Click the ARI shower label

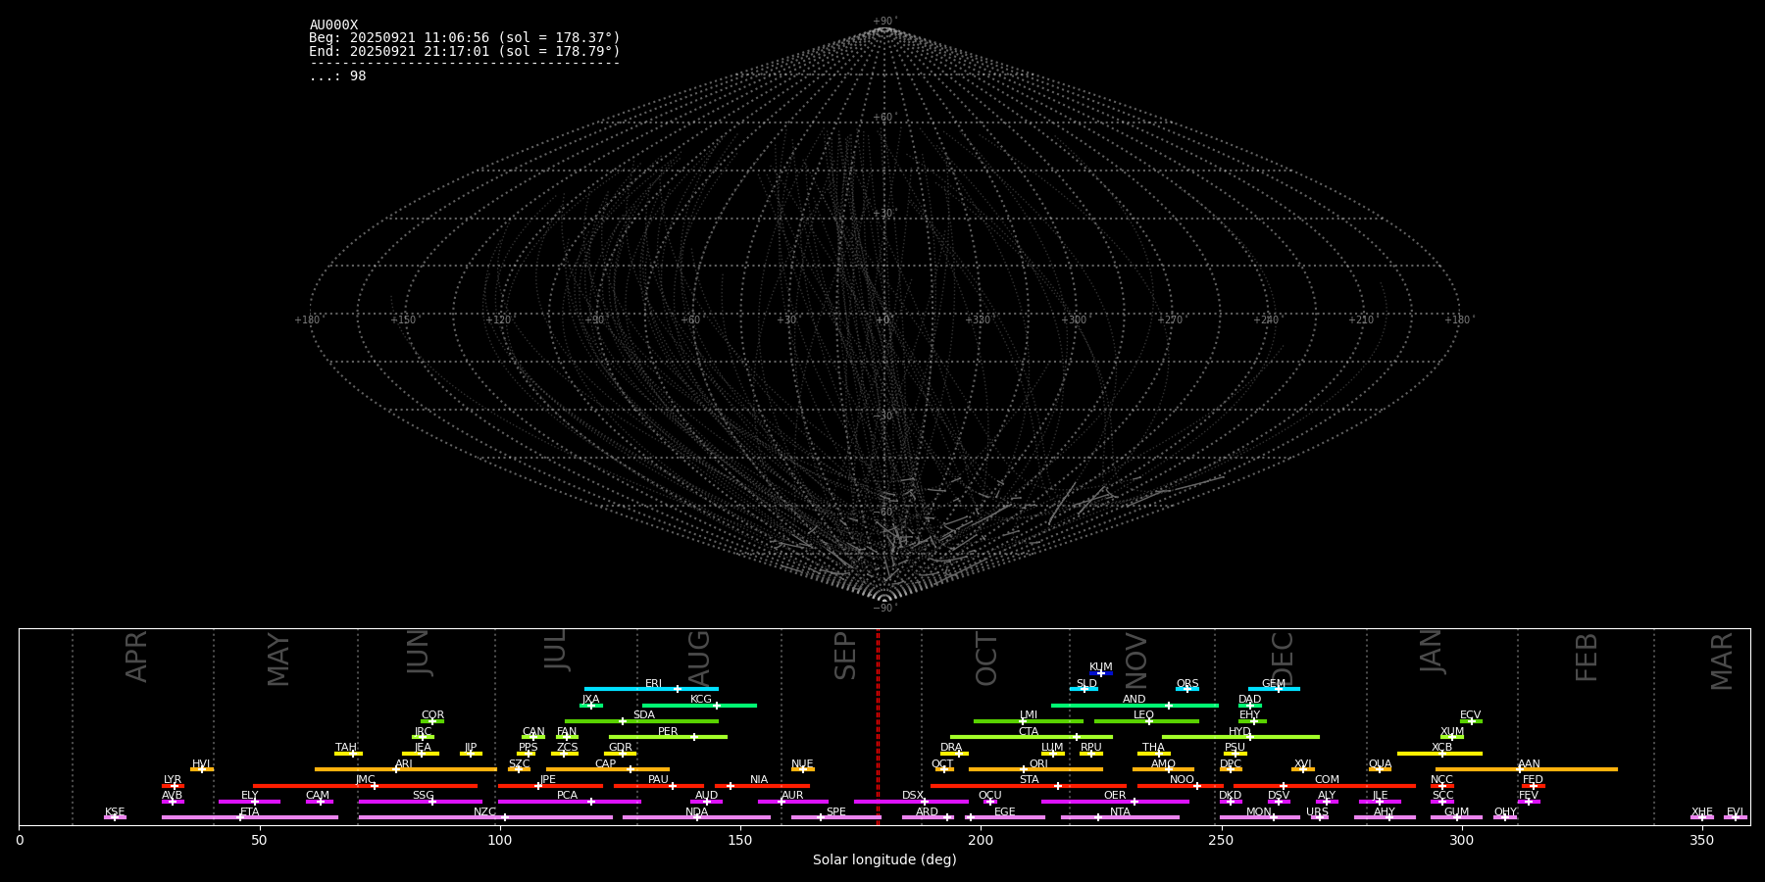(x=404, y=764)
